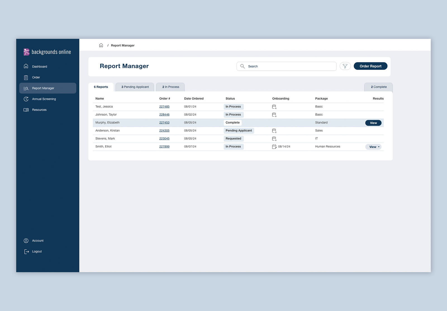This screenshot has height=311, width=447.
Task: Expand the View dropdown for Smith, Elliot
Action: click(373, 147)
